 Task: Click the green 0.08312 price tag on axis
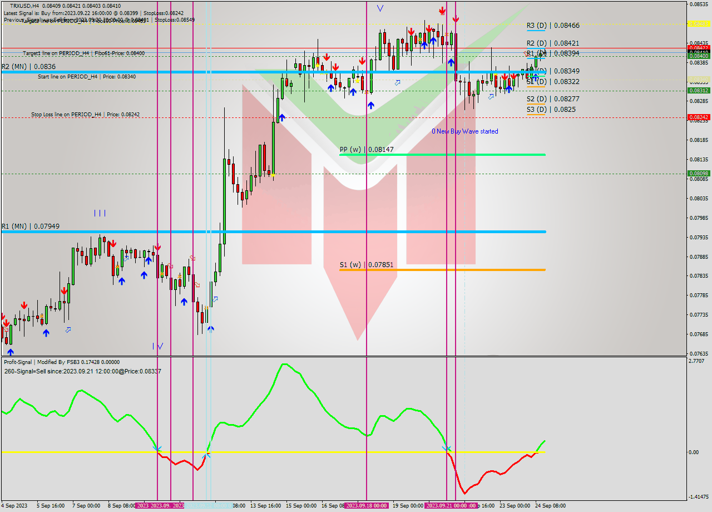pyautogui.click(x=698, y=90)
